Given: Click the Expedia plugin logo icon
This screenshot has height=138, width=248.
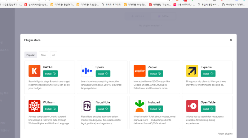Looking at the screenshot, I should click(x=192, y=71).
